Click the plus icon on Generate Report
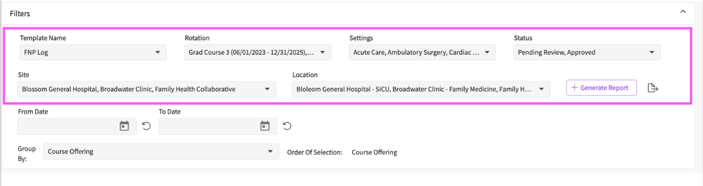Viewport: 703px width, 186px height. point(574,88)
